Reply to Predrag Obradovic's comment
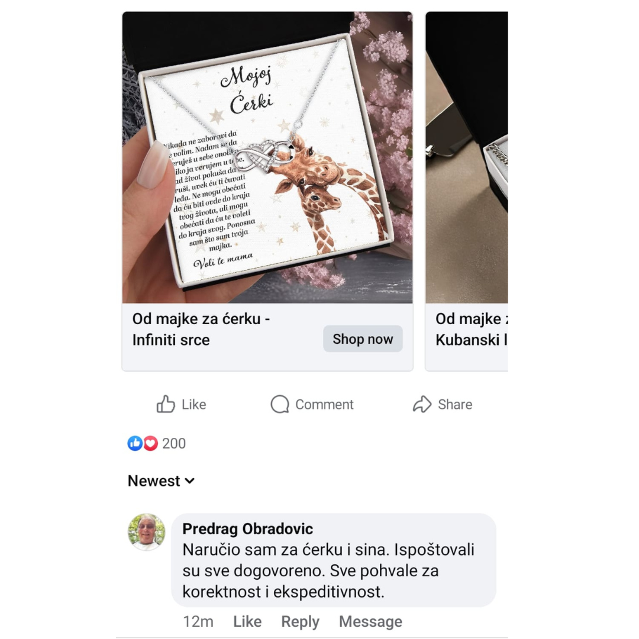639x639 pixels. (301, 621)
